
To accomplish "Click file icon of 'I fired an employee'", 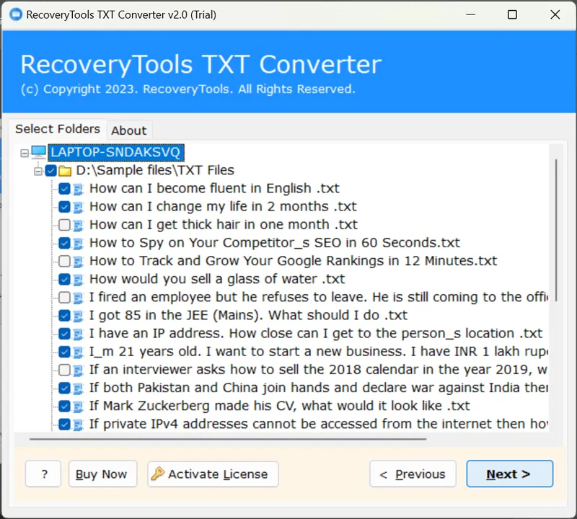I will click(x=78, y=298).
